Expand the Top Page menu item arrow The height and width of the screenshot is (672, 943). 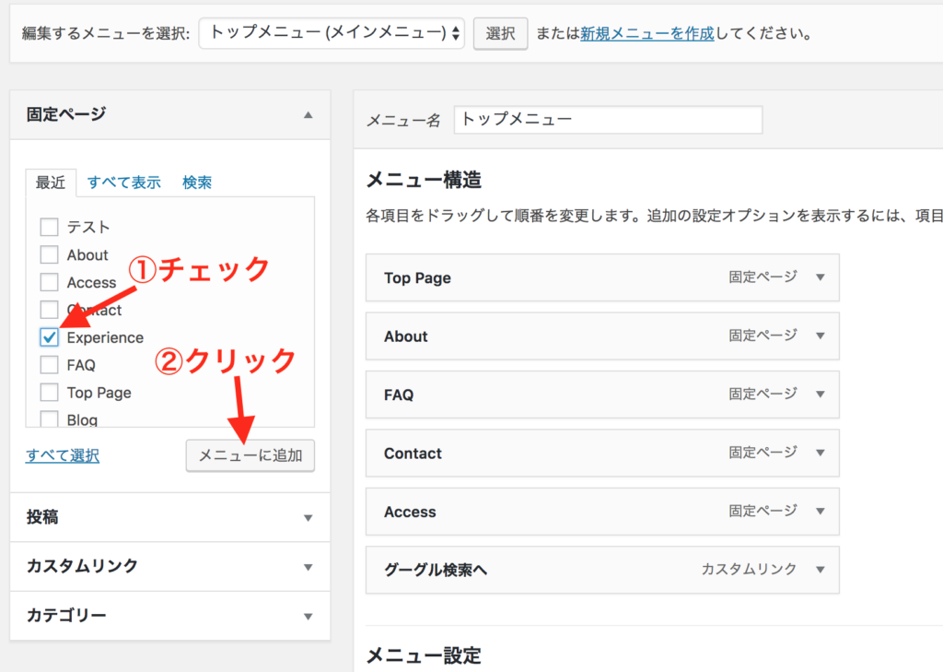point(821,277)
